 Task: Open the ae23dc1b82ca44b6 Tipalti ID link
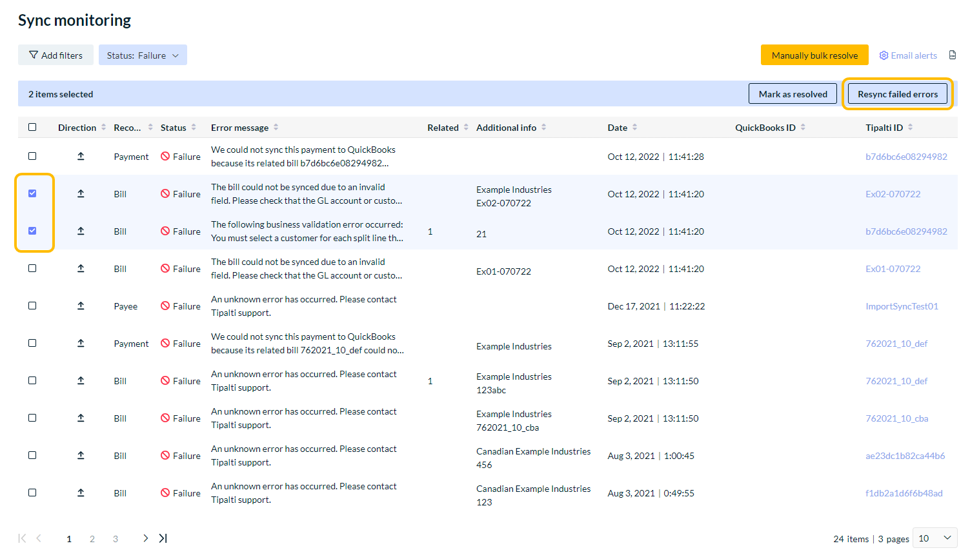pyautogui.click(x=905, y=456)
